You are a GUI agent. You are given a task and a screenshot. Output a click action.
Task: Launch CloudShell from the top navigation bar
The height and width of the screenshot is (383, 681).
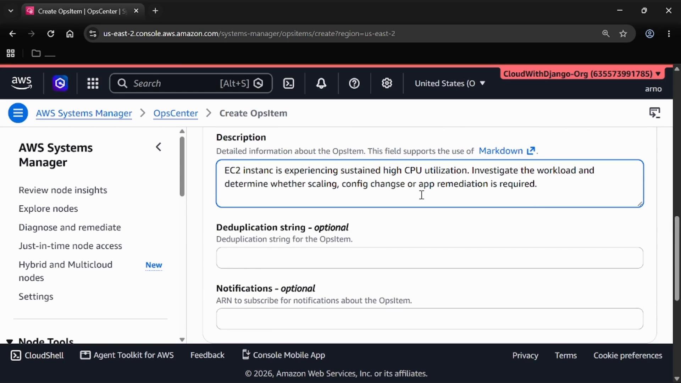(x=289, y=83)
